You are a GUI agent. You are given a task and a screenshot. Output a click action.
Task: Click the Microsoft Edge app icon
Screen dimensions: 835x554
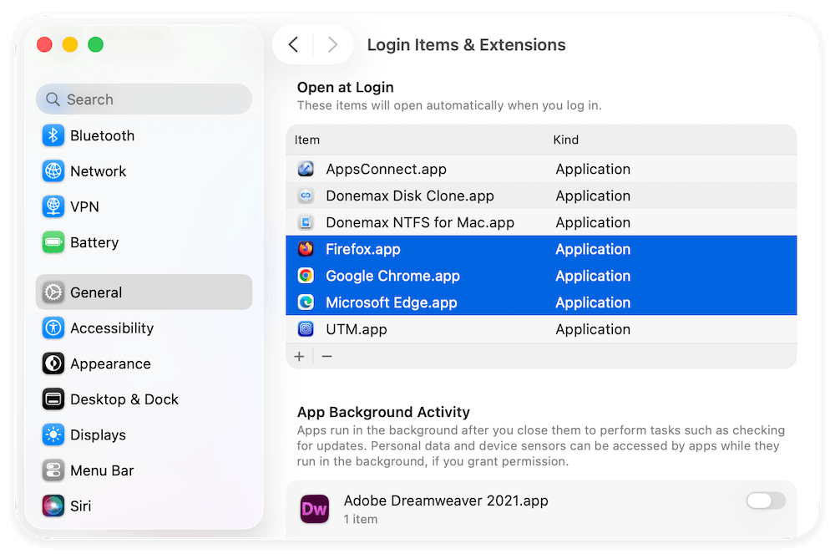[306, 302]
